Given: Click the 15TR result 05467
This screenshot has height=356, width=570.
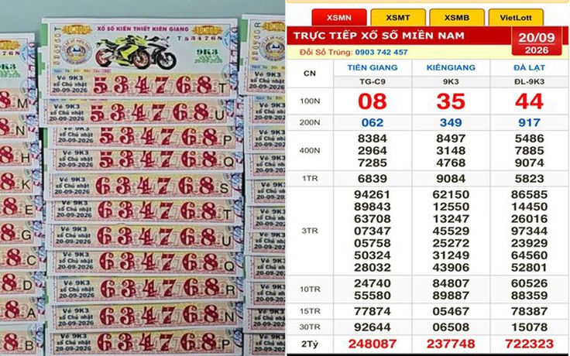Looking at the screenshot, I should (x=451, y=312).
